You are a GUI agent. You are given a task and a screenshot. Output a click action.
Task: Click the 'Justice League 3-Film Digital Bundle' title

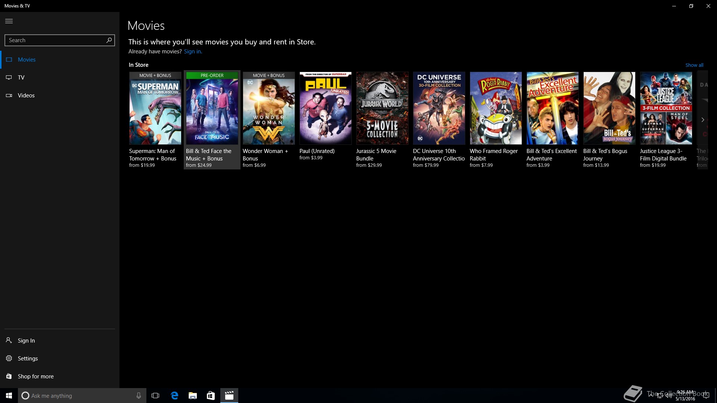tap(663, 154)
